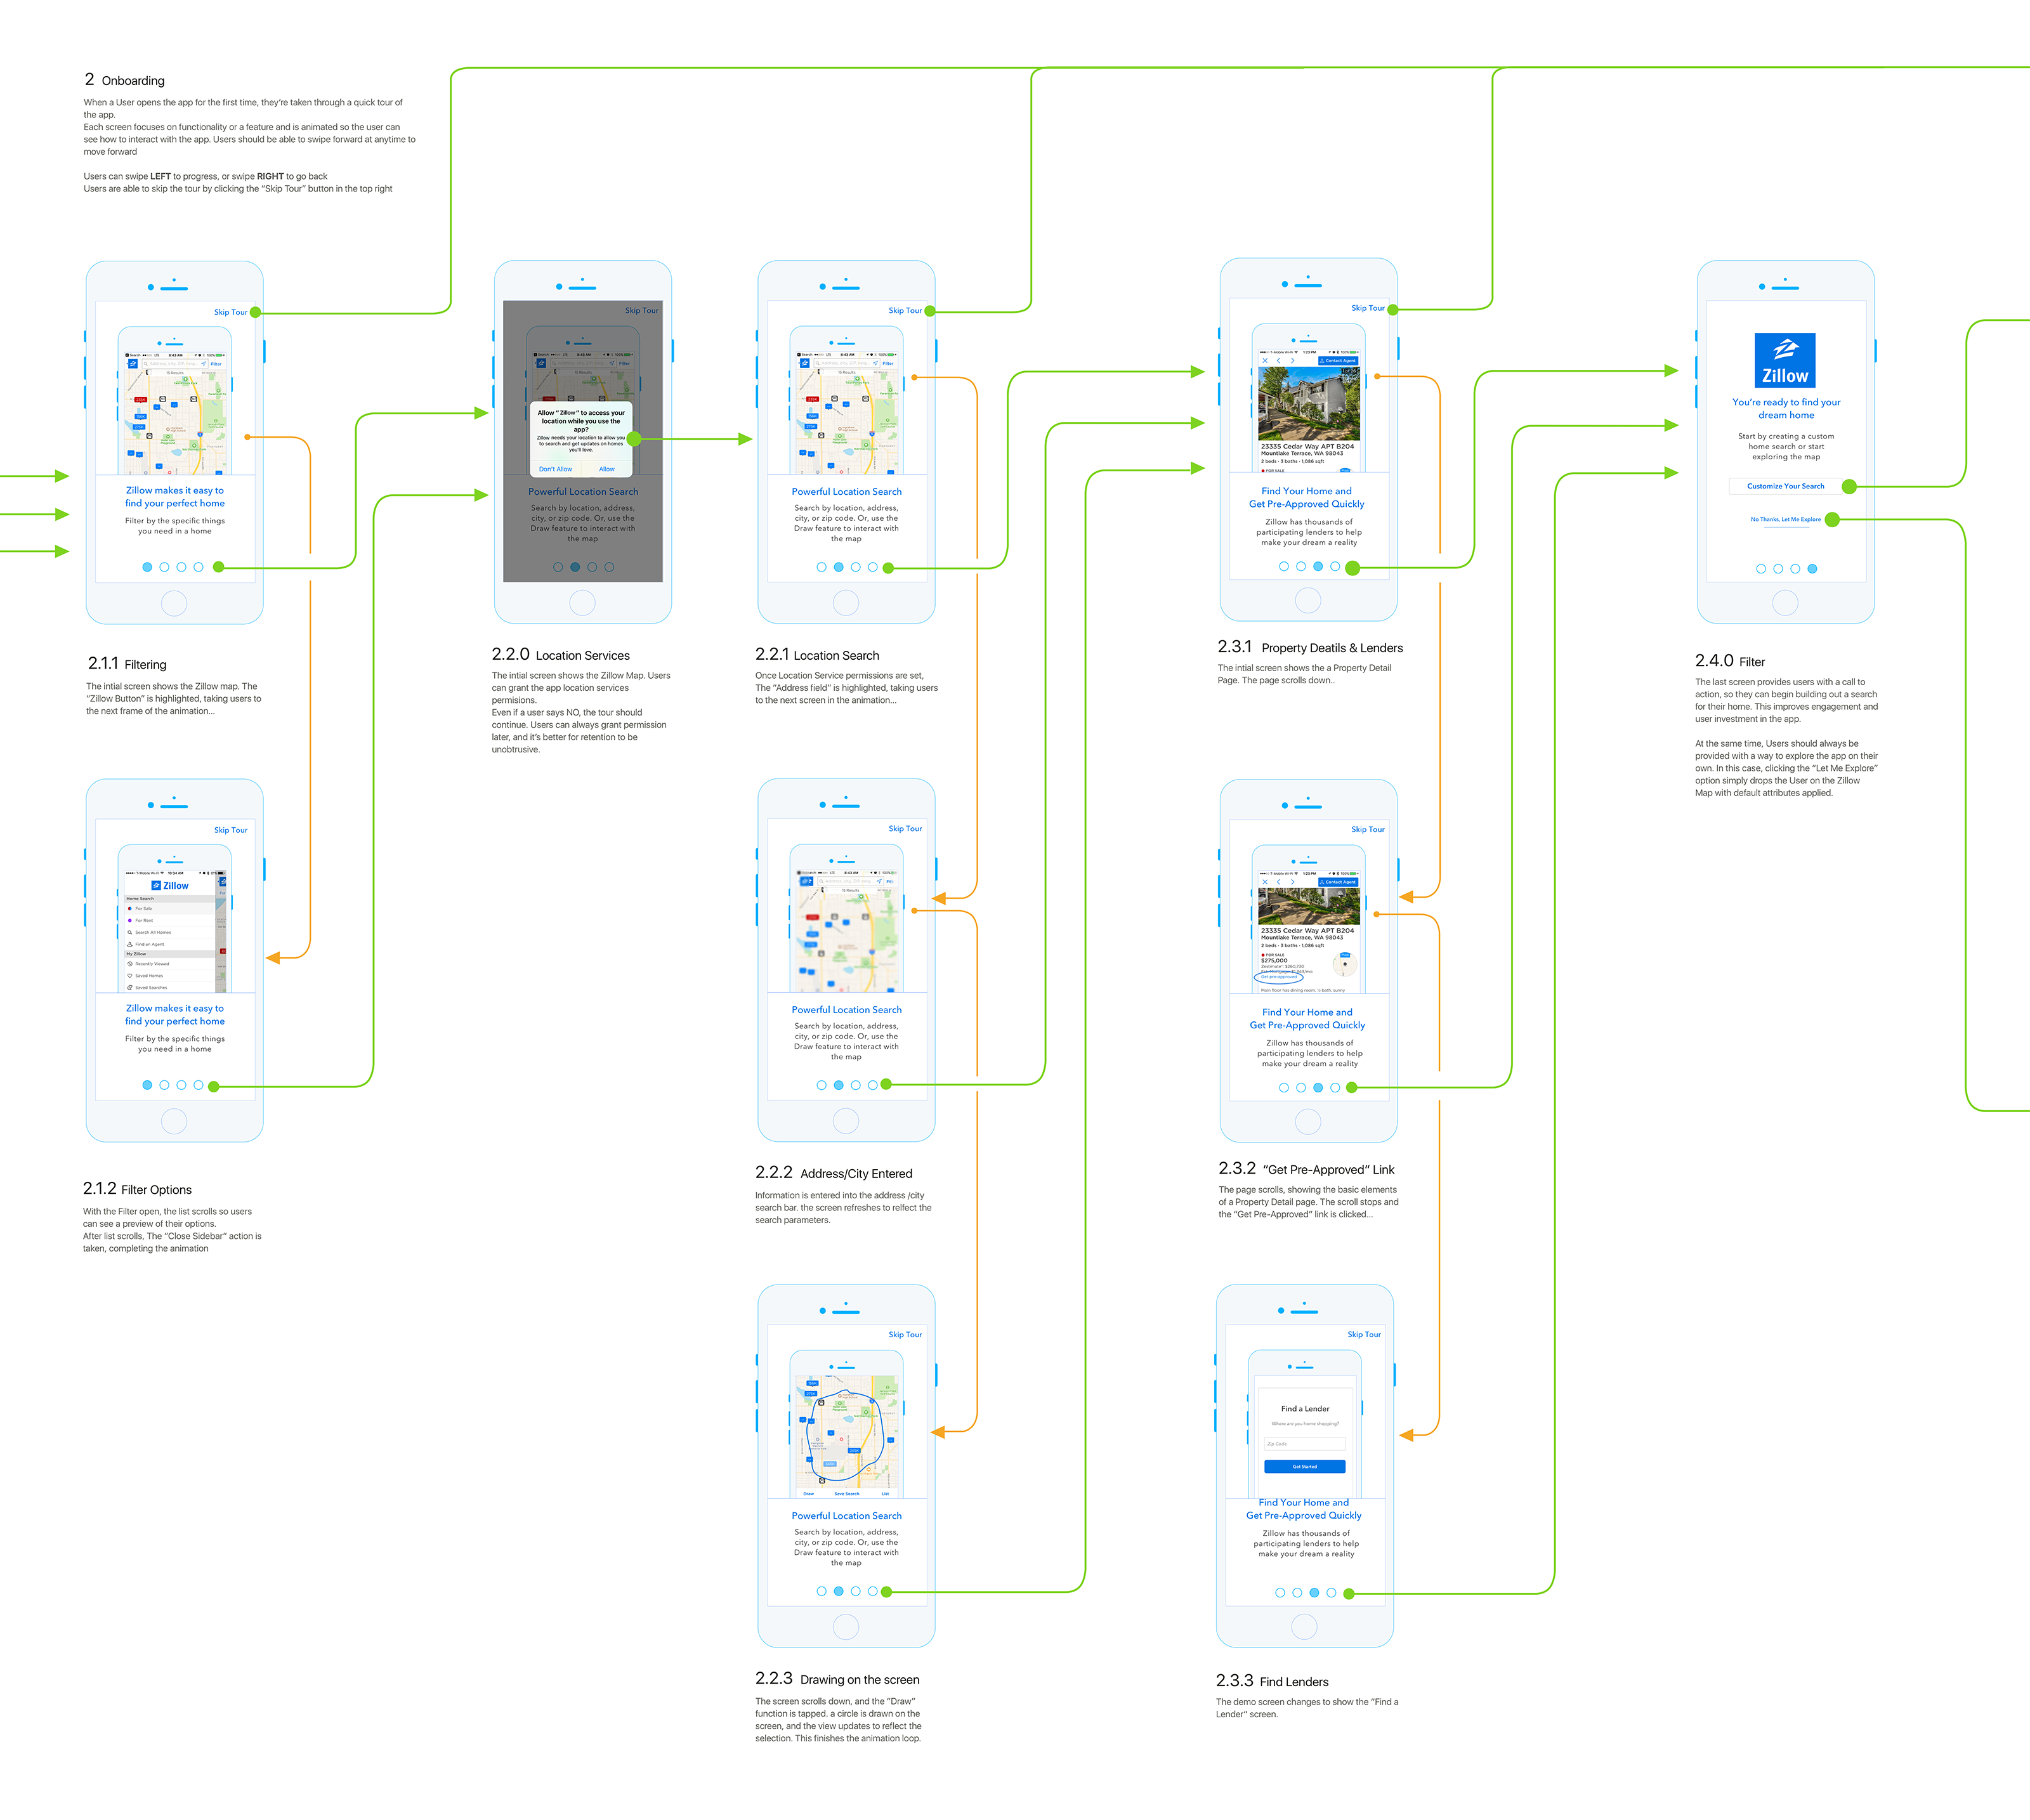Select the second page dot on the 2.2.0 screen
The width and height of the screenshot is (2030, 1820).
coord(575,567)
